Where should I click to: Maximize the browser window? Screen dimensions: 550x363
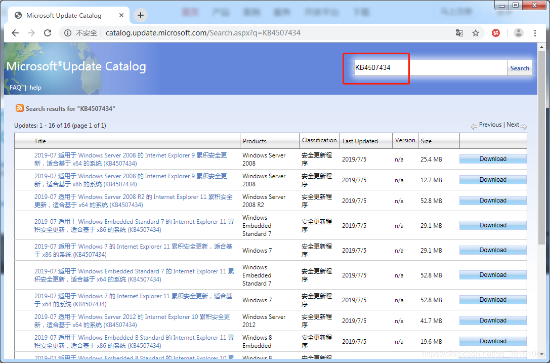point(515,5)
